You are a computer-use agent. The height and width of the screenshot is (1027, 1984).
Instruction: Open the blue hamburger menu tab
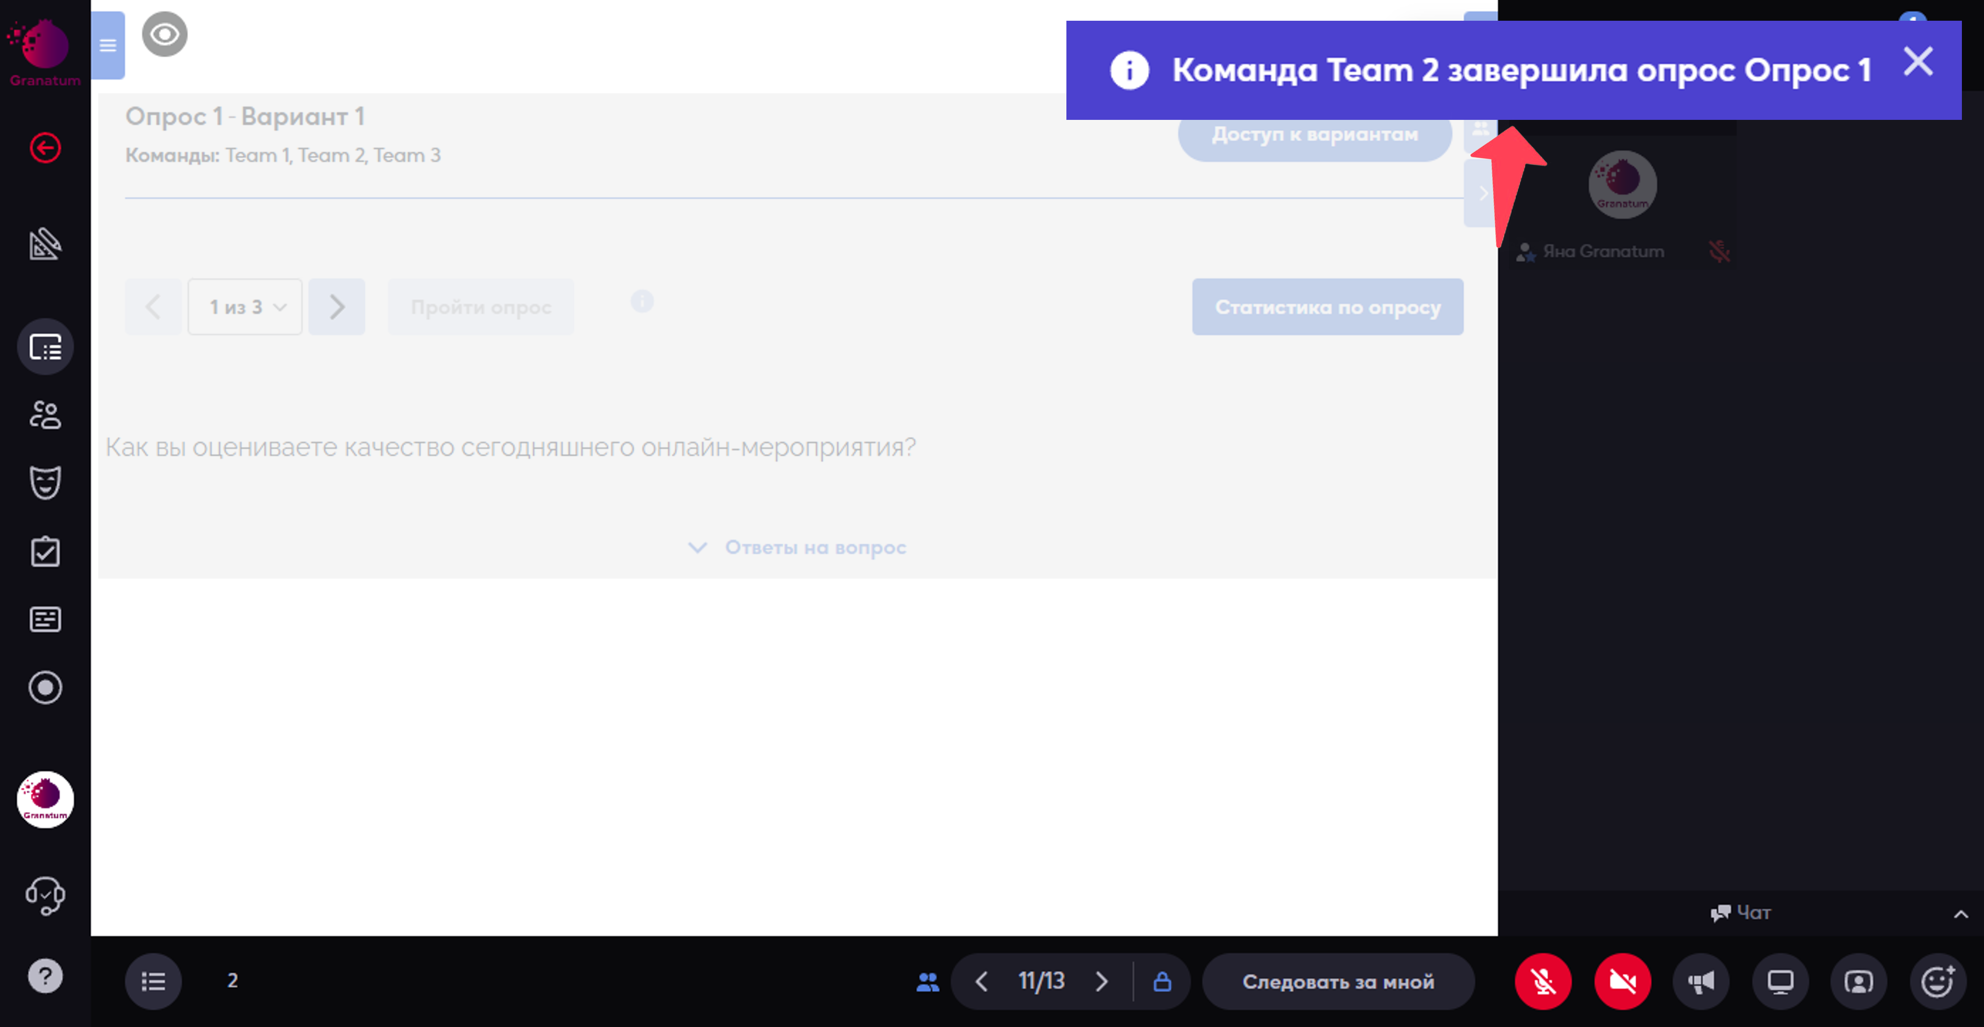tap(108, 46)
